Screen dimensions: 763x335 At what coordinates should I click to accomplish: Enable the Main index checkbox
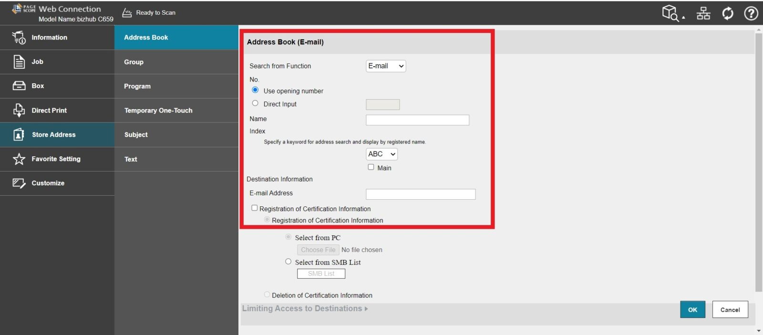[x=371, y=167]
